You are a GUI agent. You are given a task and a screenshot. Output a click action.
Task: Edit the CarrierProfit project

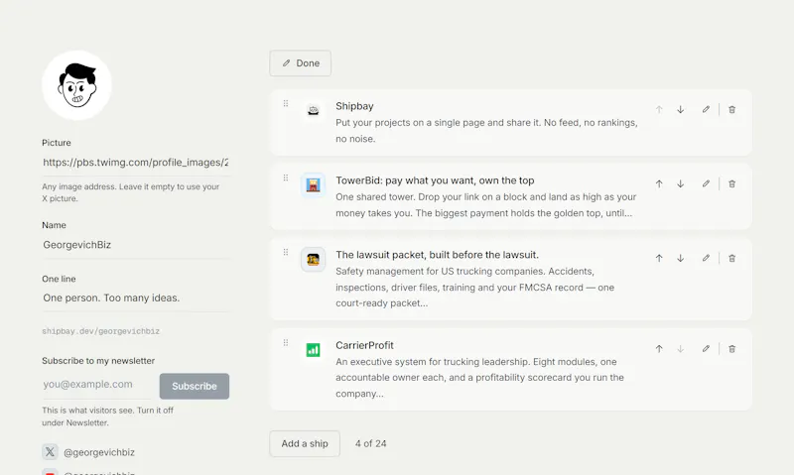(706, 348)
